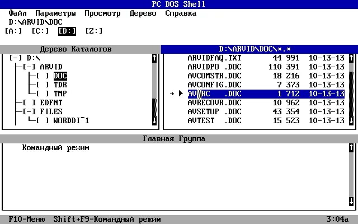Select the highlighted 1 712 byte .DOC file
This screenshot has width=358, height=224.
266,94
